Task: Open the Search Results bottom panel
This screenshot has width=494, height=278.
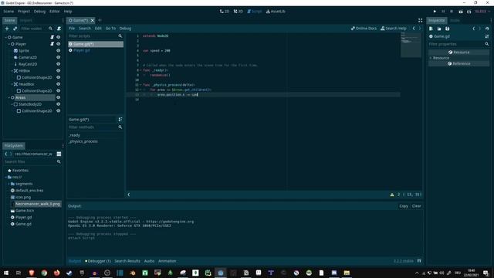Action: (x=127, y=261)
